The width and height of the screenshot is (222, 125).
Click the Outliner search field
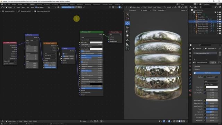click(206, 7)
